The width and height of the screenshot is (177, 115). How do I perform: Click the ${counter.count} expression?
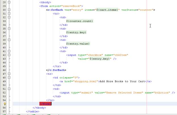click(x=80, y=21)
